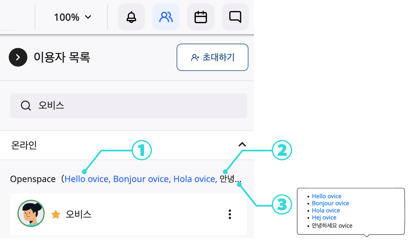Click the 온라인 section header text
This screenshot has height=241, width=409.
24,145
